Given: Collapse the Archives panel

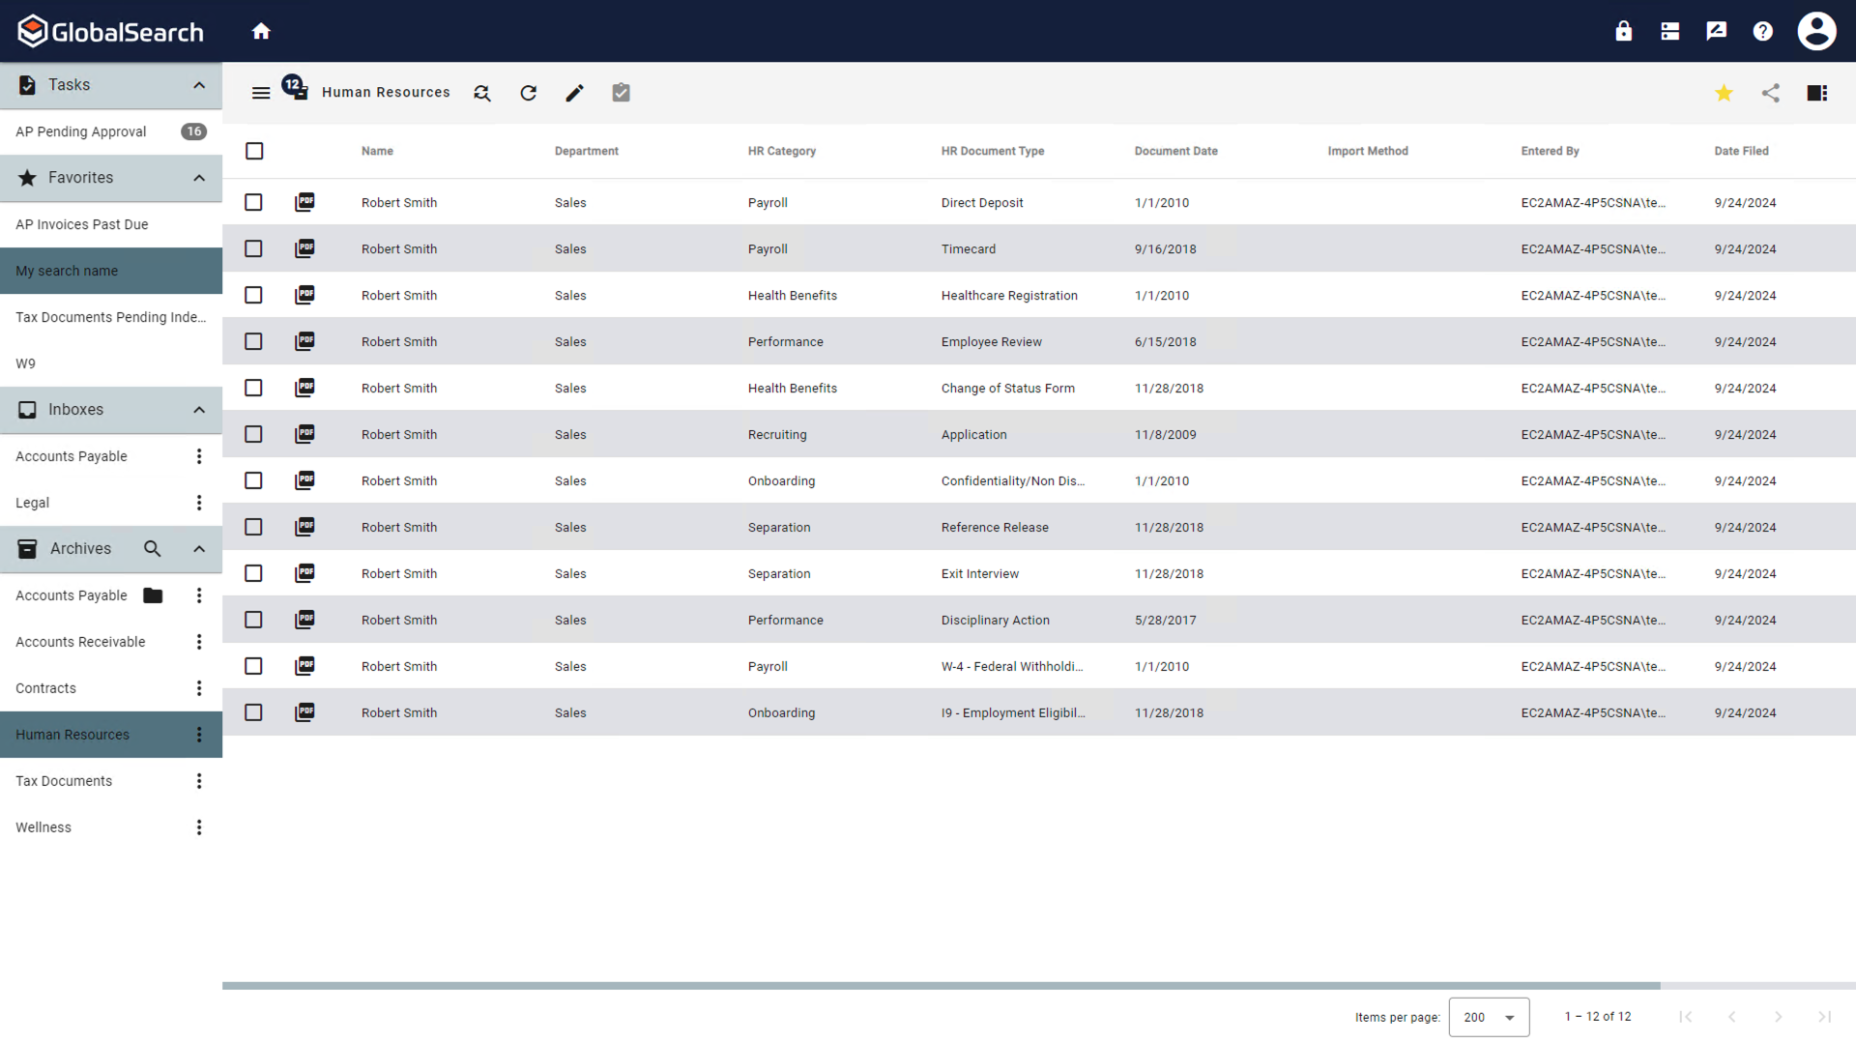Looking at the screenshot, I should click(x=199, y=549).
